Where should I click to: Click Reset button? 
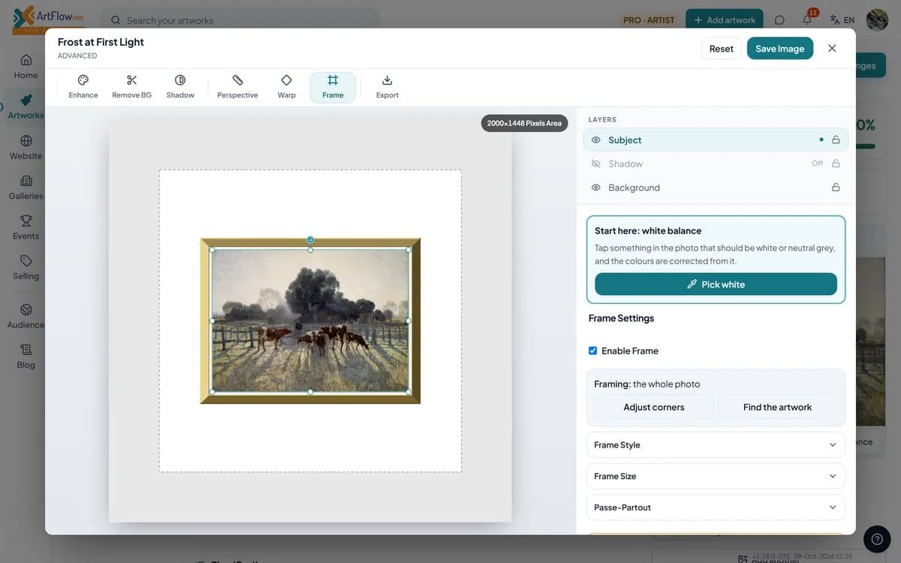[x=722, y=48]
